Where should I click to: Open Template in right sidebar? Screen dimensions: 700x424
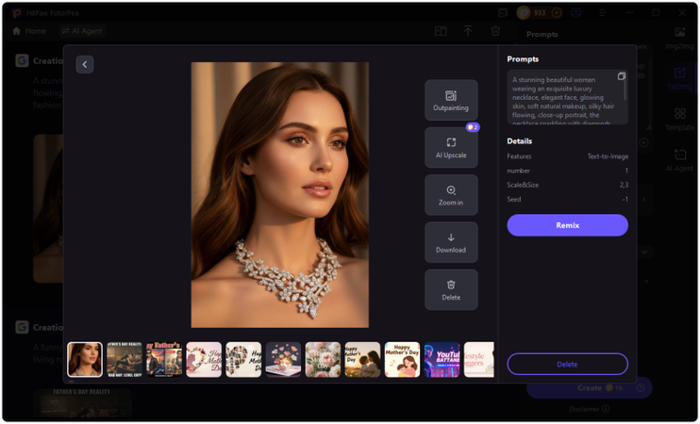679,119
